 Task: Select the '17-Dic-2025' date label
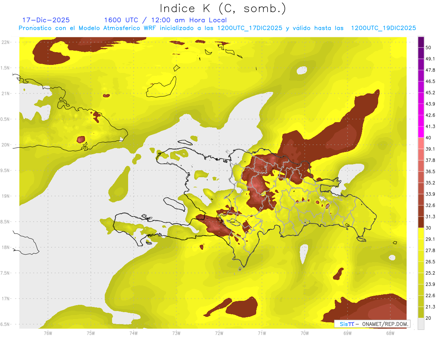pyautogui.click(x=46, y=20)
